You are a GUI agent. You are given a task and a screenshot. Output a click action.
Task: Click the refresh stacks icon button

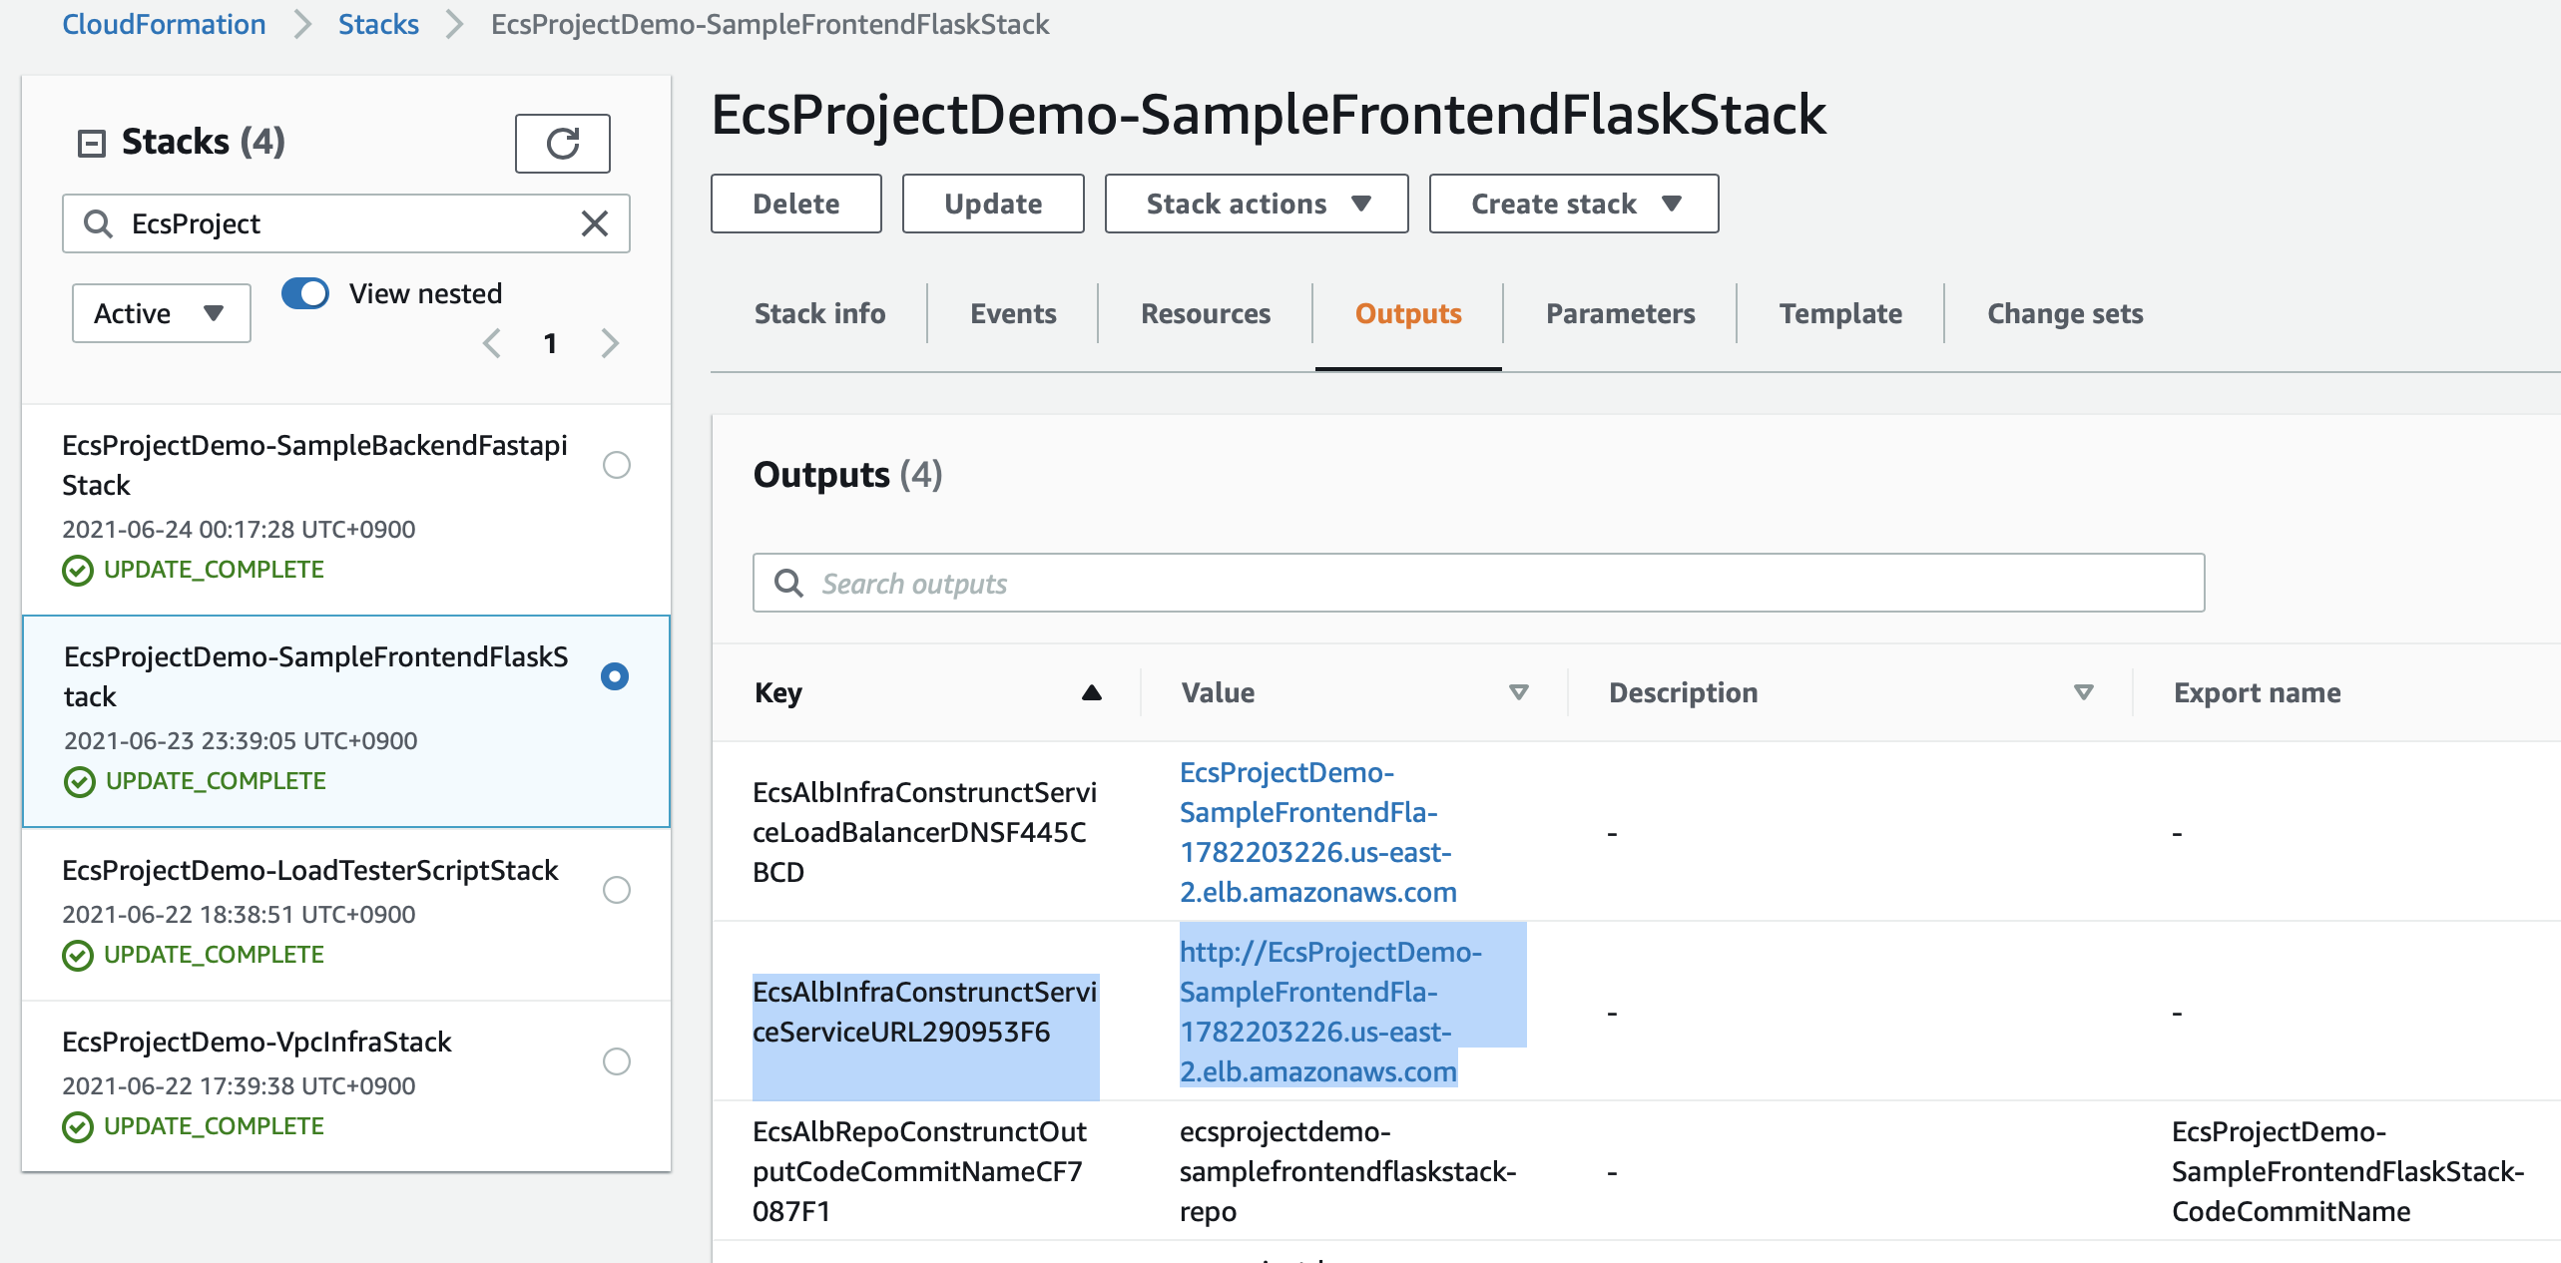(x=562, y=144)
